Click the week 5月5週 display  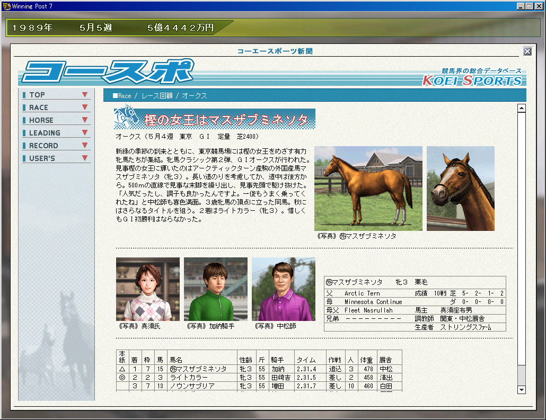coord(96,28)
